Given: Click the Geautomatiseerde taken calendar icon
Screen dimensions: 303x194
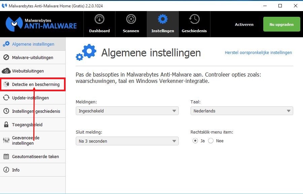Looking at the screenshot, I should pos(6,156).
